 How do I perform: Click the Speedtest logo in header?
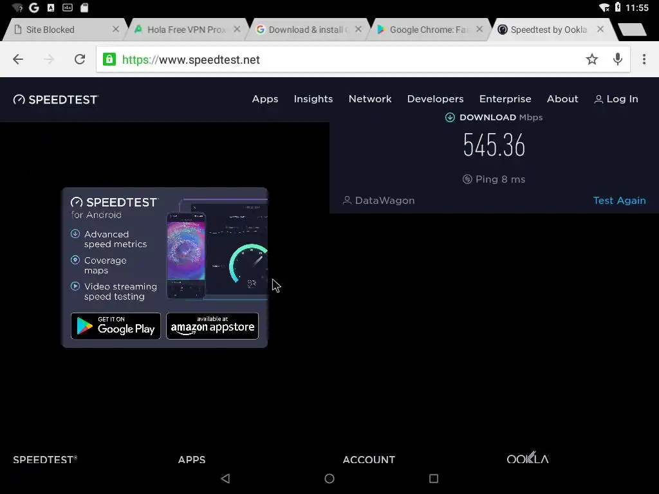(55, 100)
